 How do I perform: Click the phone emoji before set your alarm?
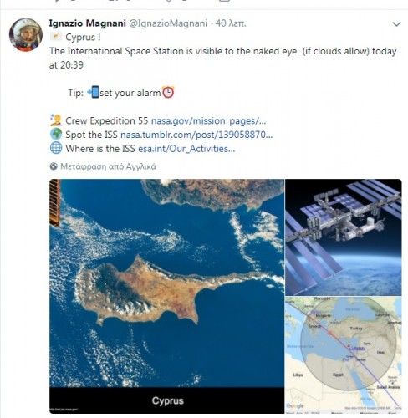coord(94,92)
